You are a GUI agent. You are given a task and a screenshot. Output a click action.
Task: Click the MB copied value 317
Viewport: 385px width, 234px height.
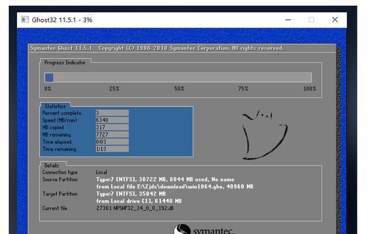pos(112,127)
